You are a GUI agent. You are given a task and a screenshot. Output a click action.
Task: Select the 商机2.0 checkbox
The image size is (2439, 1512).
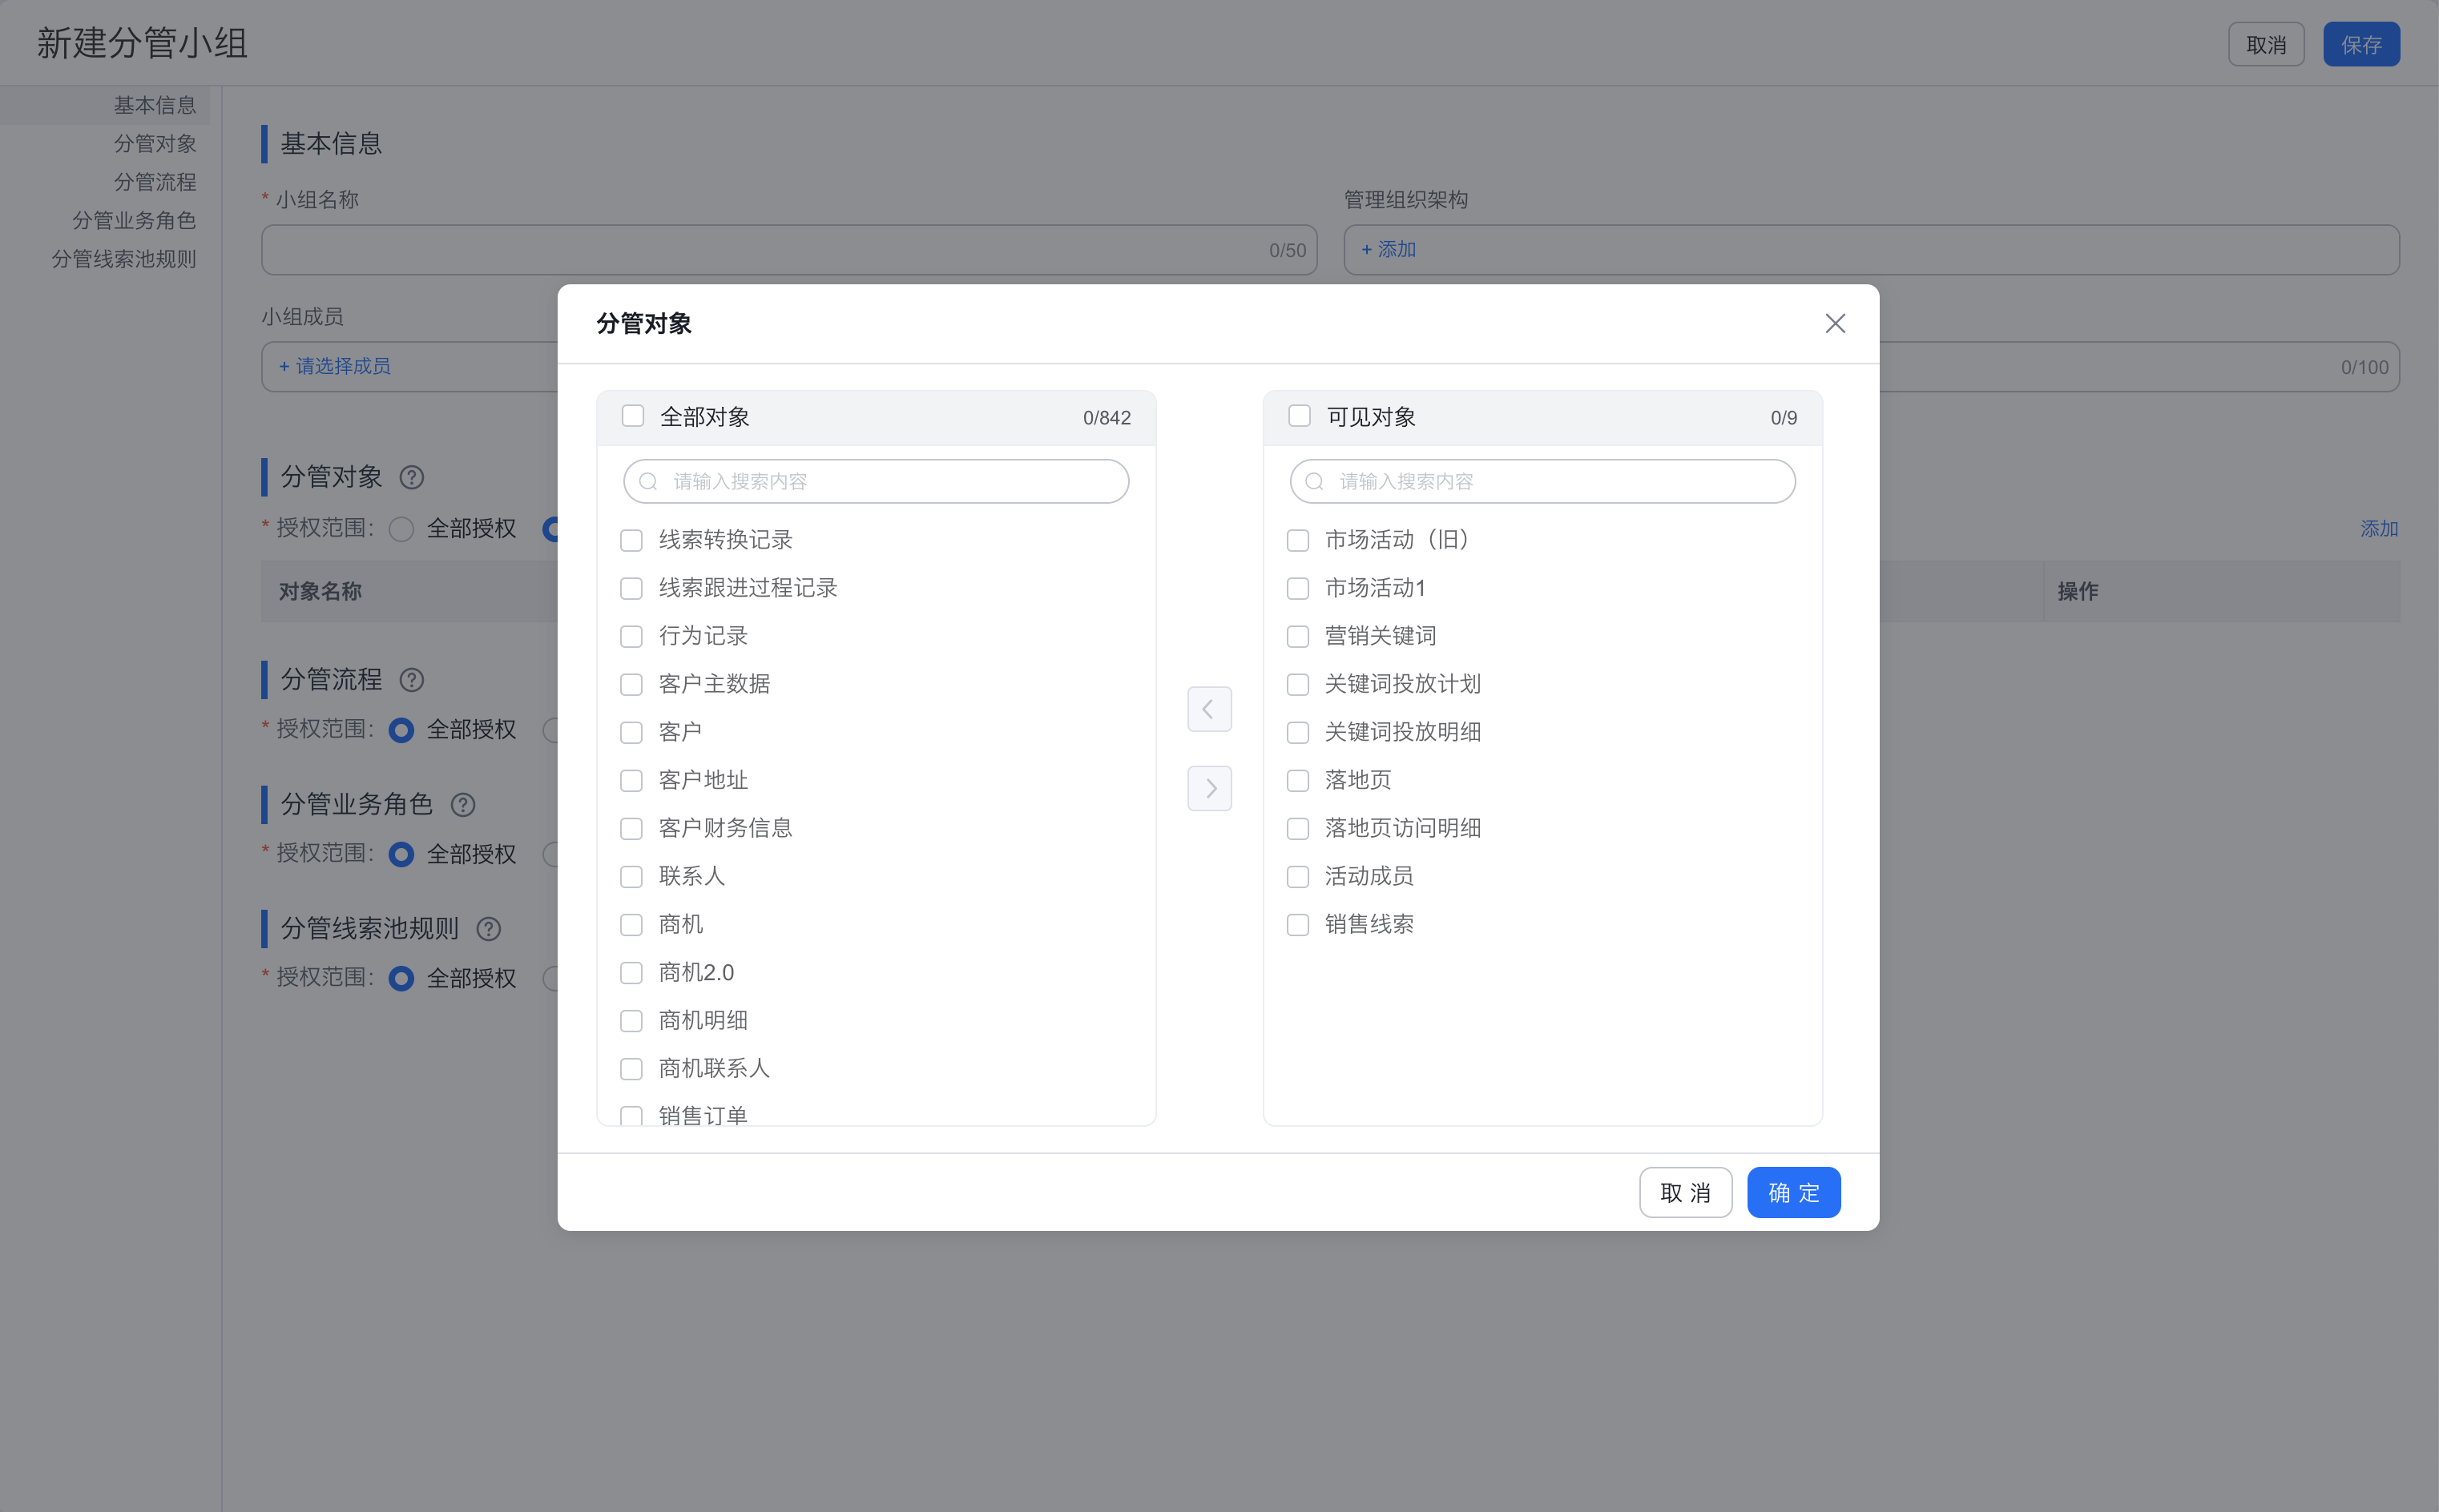point(631,973)
